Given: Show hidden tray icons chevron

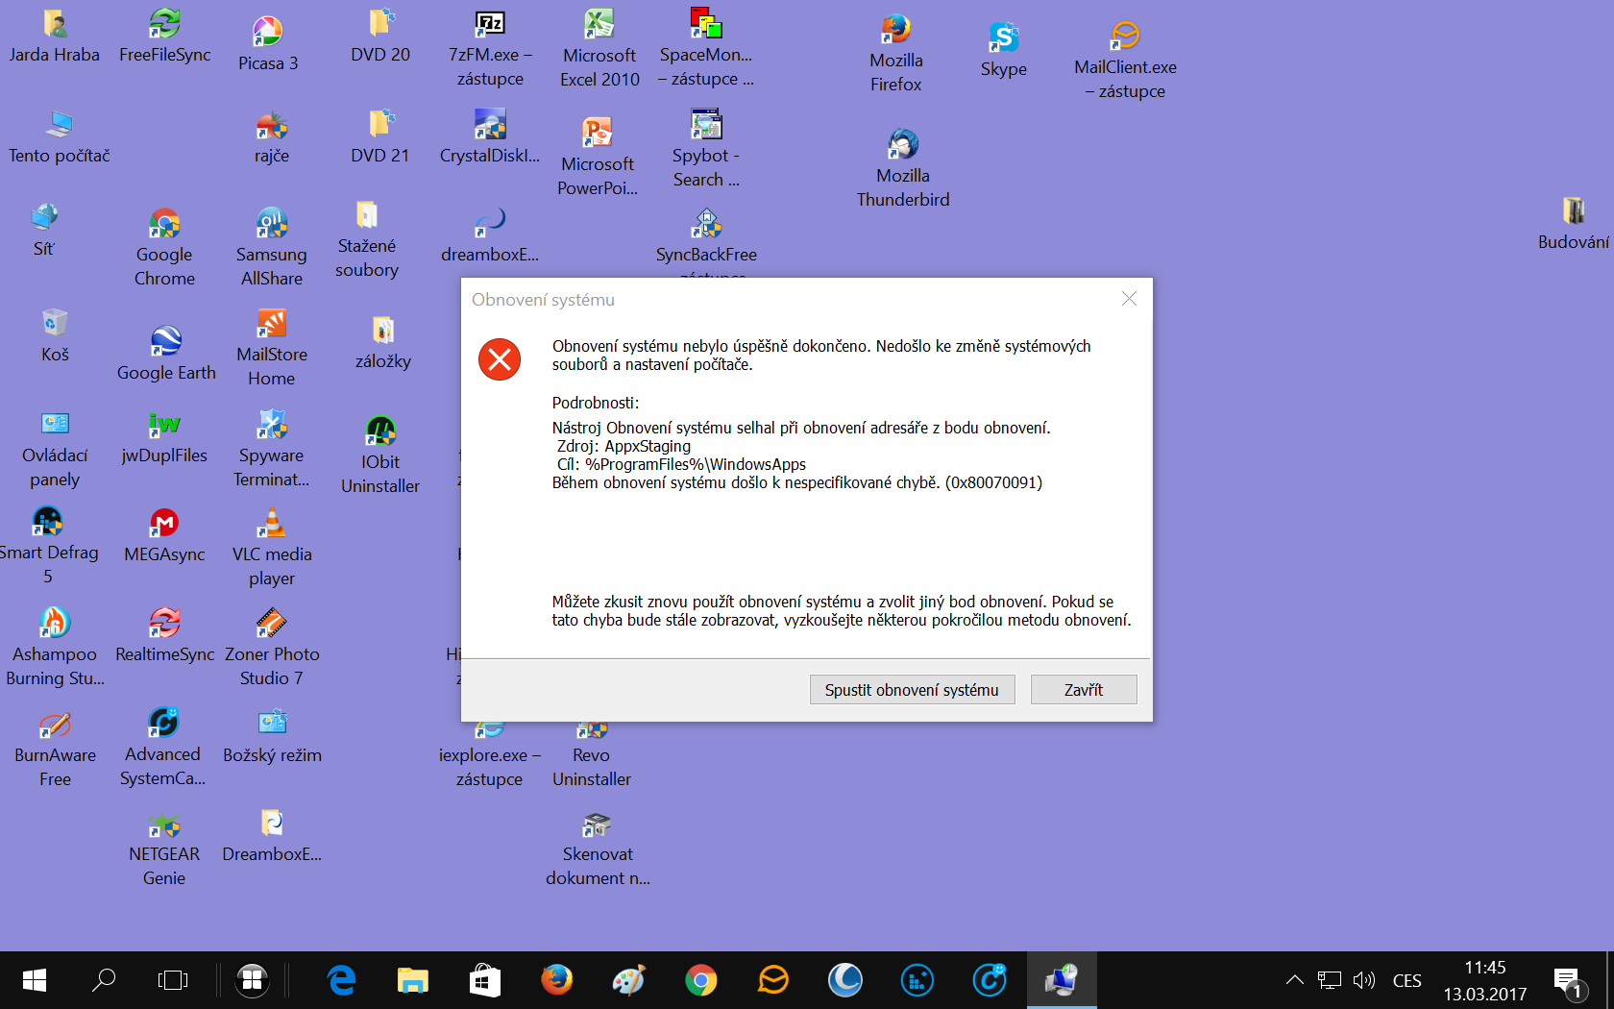Looking at the screenshot, I should tap(1295, 980).
